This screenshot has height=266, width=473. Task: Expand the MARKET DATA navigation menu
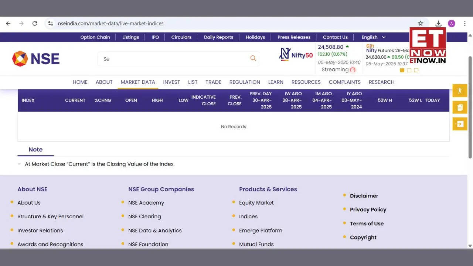(137, 82)
